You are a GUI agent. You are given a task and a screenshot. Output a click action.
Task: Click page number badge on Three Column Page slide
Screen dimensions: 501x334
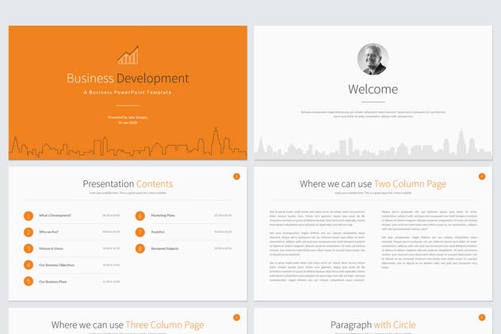[236, 317]
